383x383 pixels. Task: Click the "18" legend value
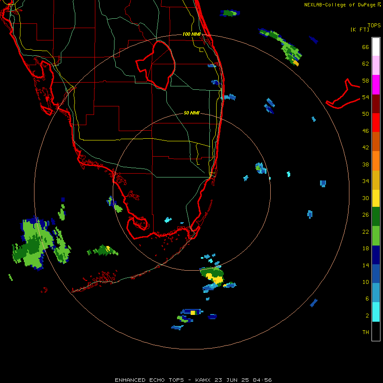[366, 249]
